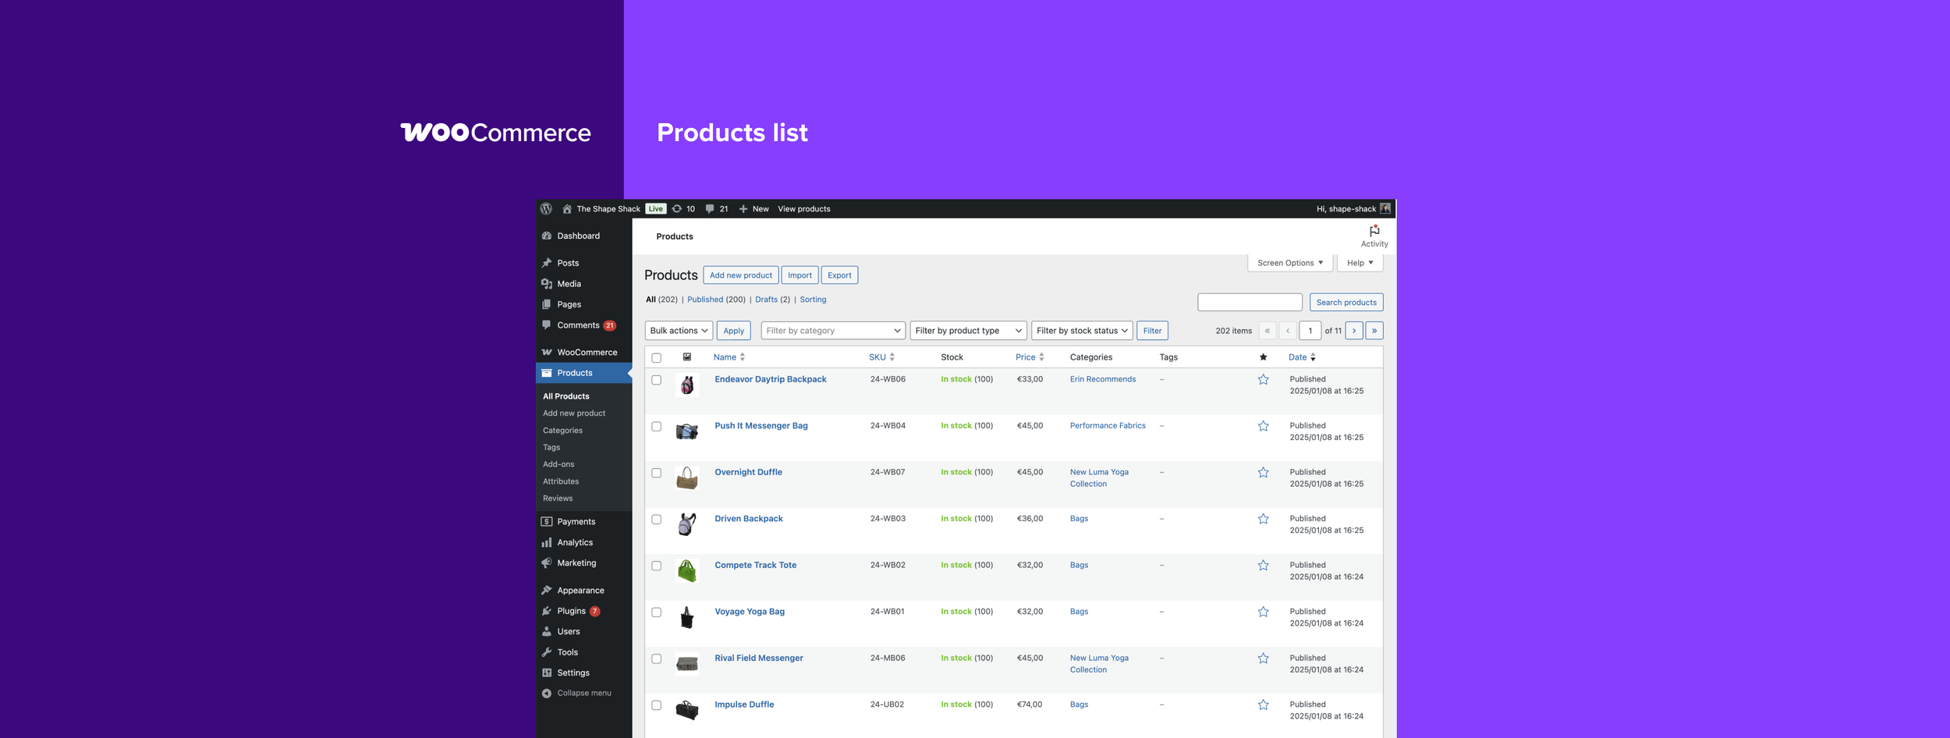Click the image column header icon
Viewport: 1950px width, 738px height.
coord(687,357)
